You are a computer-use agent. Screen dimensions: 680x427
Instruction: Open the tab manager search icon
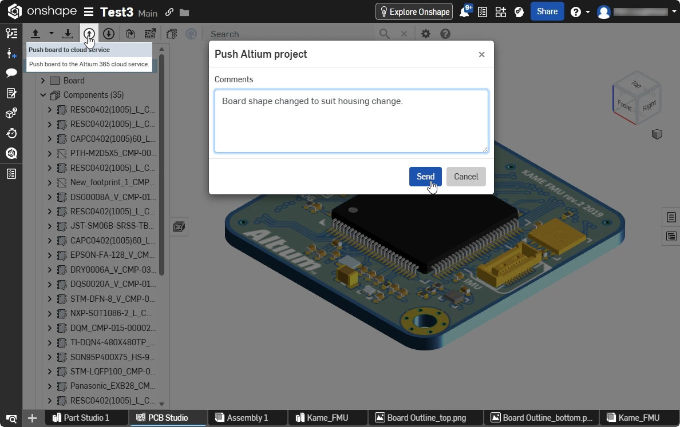(11, 418)
